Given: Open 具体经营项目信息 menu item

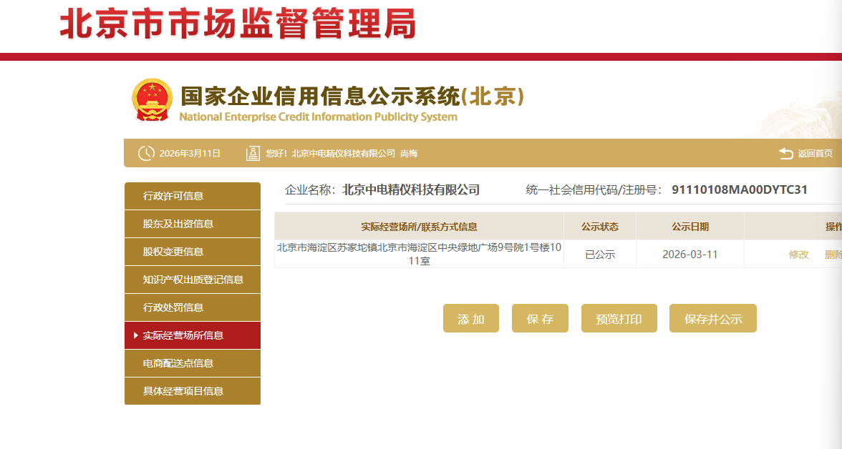Looking at the screenshot, I should point(192,391).
